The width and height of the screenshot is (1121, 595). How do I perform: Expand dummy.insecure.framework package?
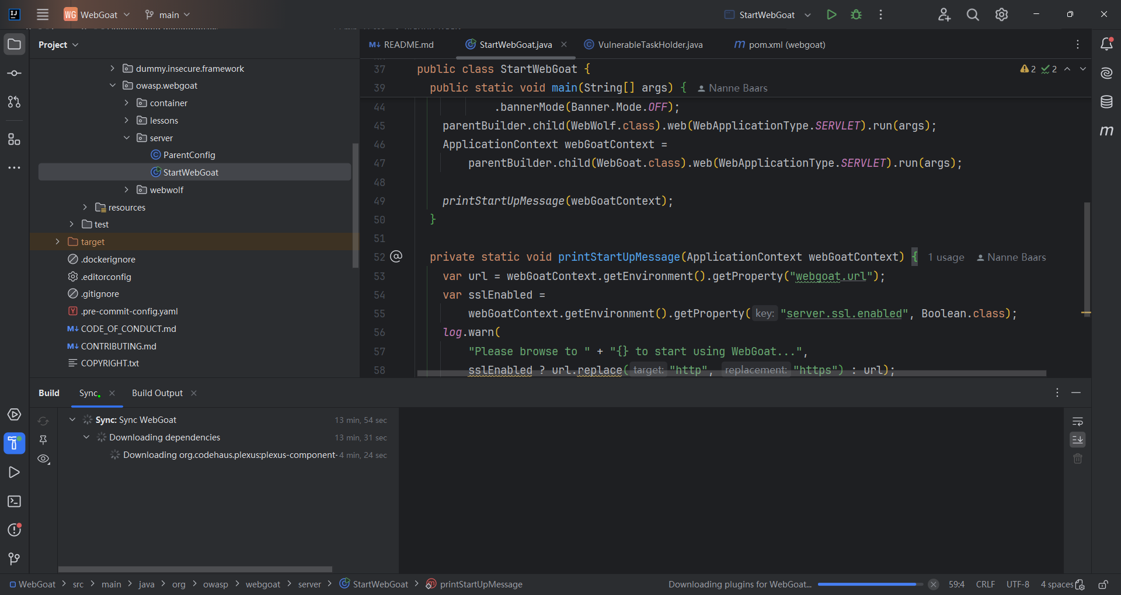pos(112,68)
